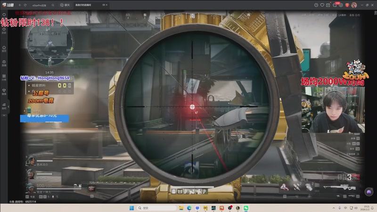Toggle the left sidebar collapse arrow handle
Image resolution: width=377 pixels, height=212 pixels.
8,106
